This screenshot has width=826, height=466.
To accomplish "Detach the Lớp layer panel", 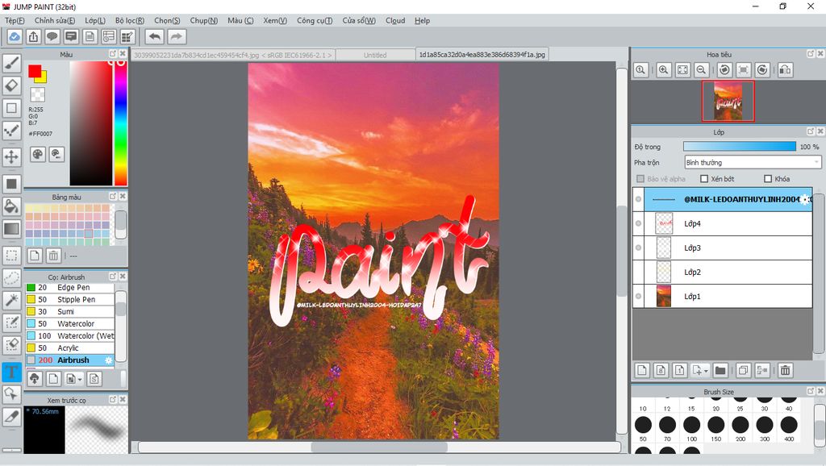I will click(x=811, y=131).
